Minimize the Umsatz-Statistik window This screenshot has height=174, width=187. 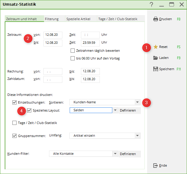(x=161, y=4)
